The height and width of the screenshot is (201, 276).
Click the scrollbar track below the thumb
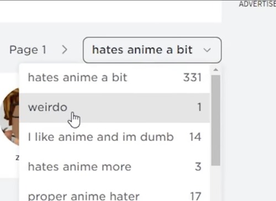tap(216, 183)
